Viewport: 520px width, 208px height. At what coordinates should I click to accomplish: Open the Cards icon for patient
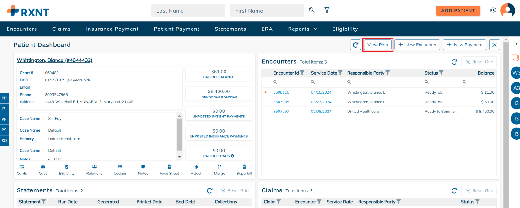pyautogui.click(x=22, y=167)
